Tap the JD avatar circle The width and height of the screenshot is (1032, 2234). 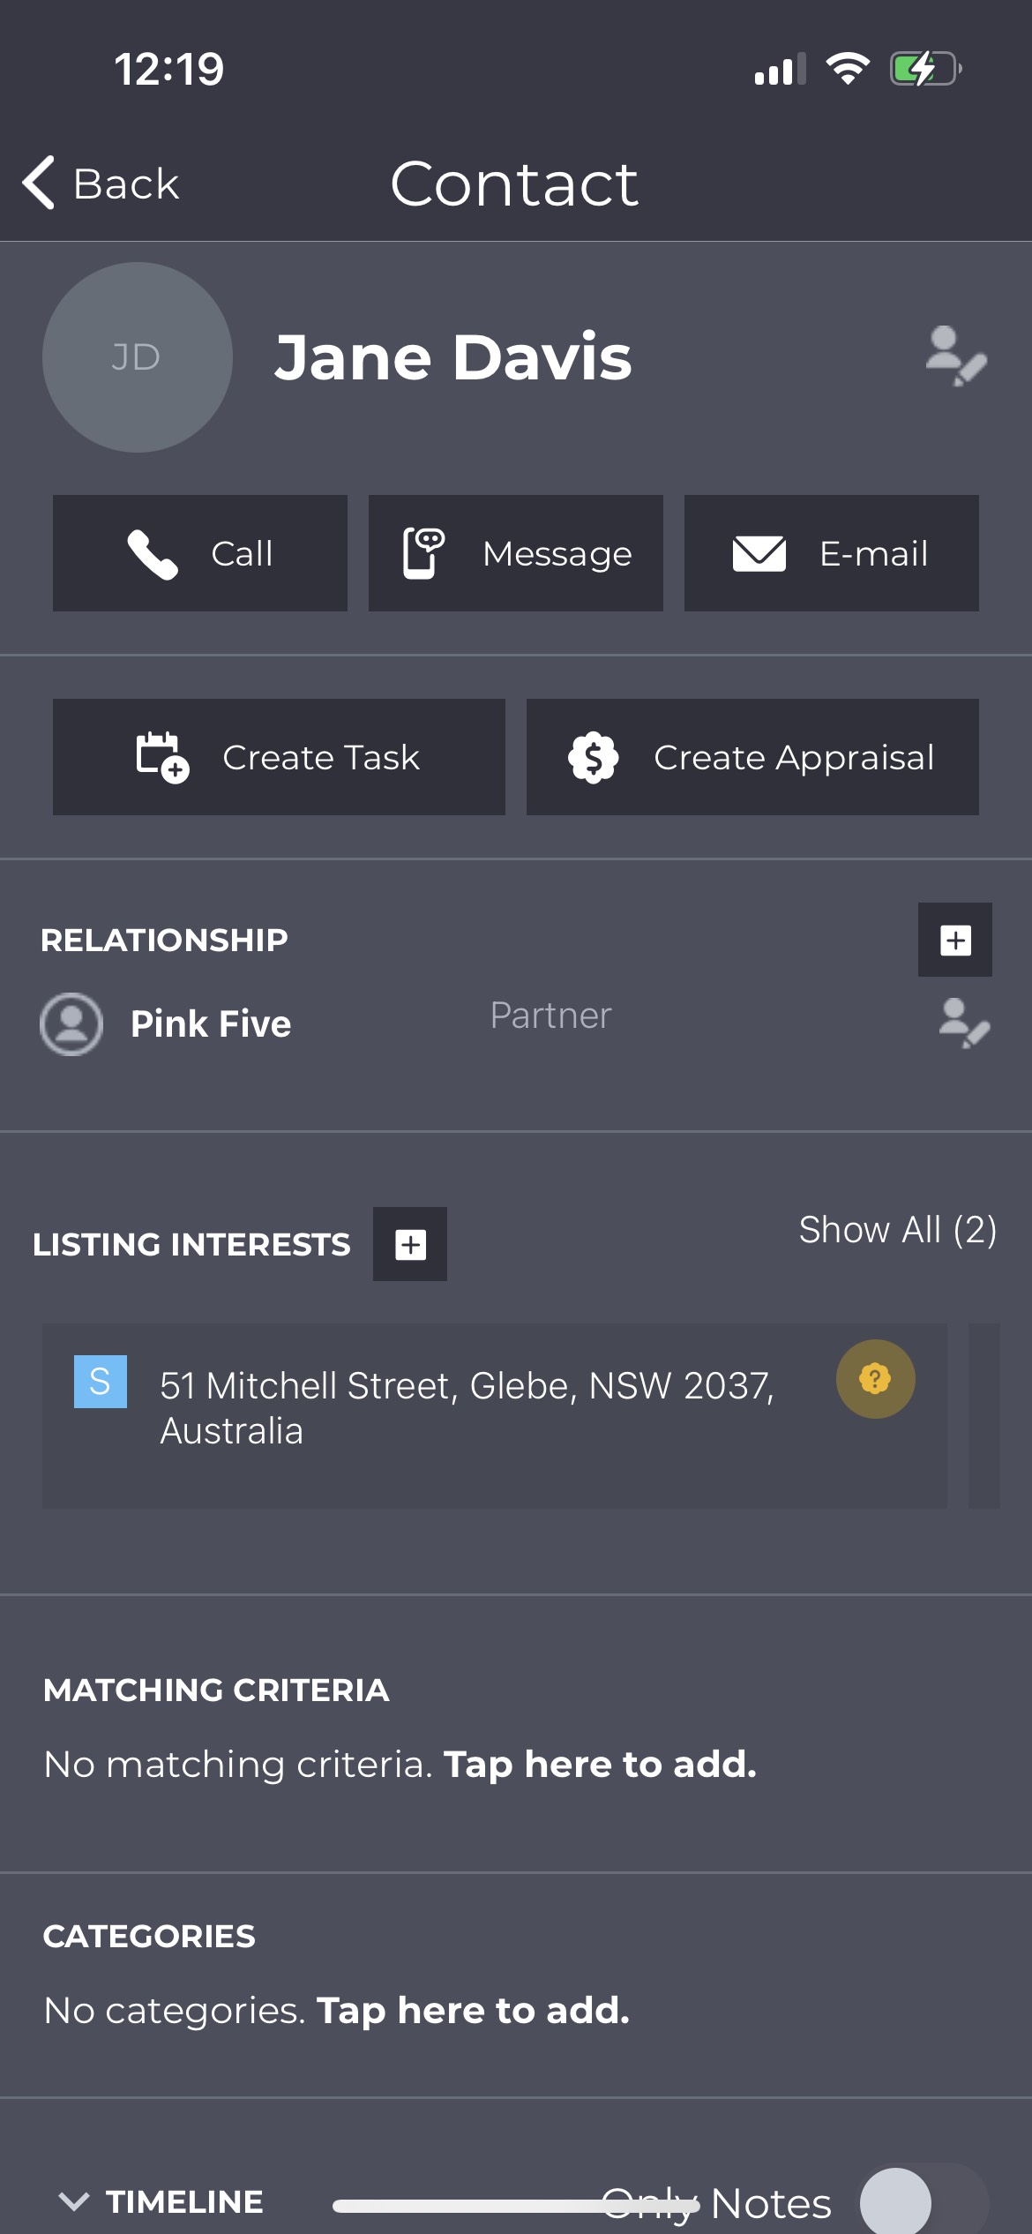[138, 357]
